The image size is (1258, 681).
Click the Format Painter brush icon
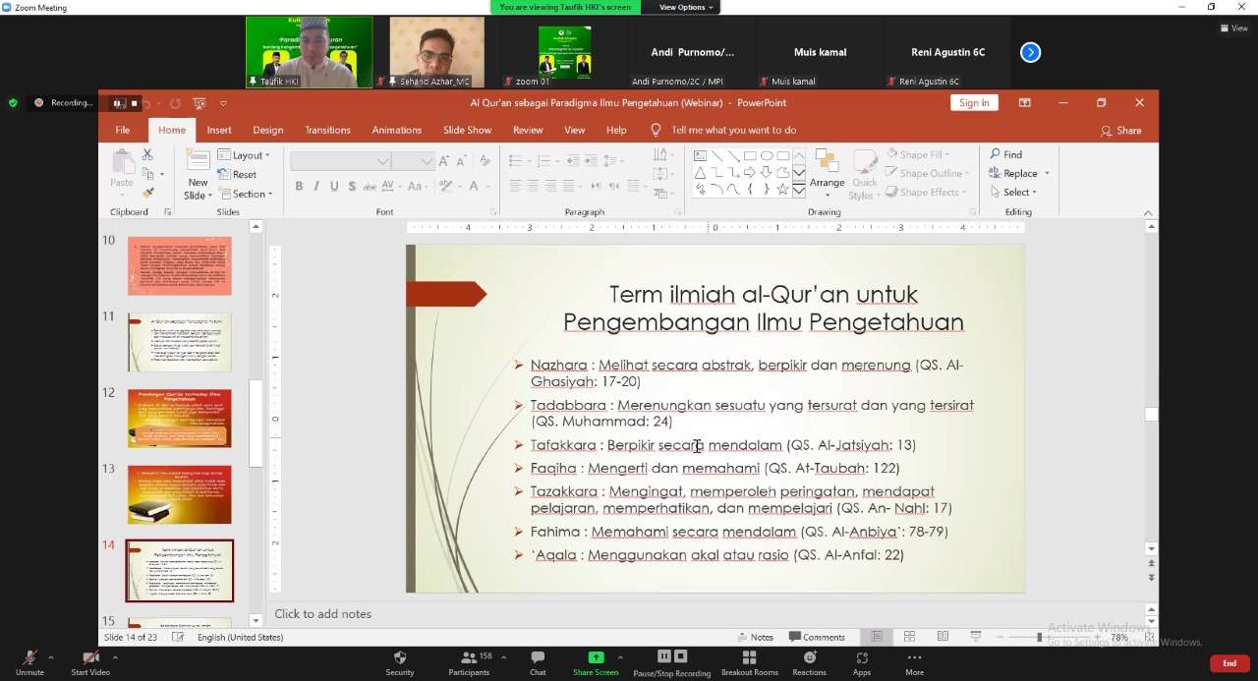click(x=147, y=194)
